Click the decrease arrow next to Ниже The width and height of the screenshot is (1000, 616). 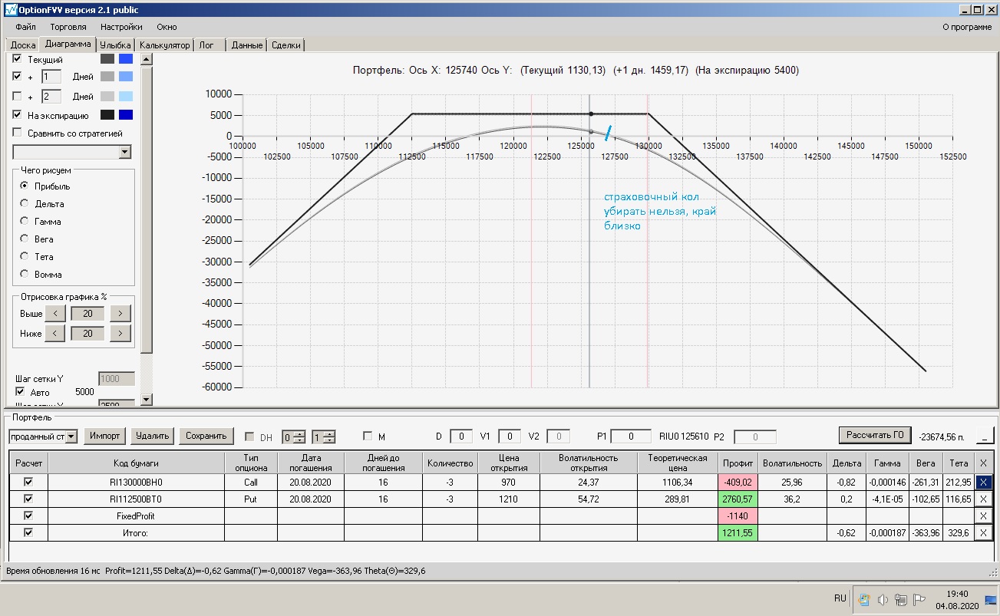(x=54, y=333)
